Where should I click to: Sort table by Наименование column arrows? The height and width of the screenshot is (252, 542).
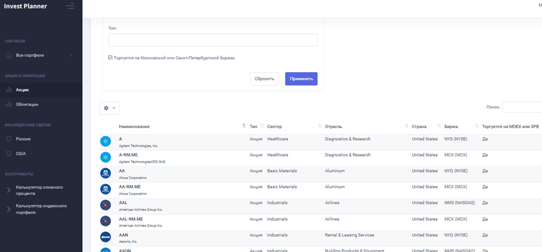[x=244, y=127]
